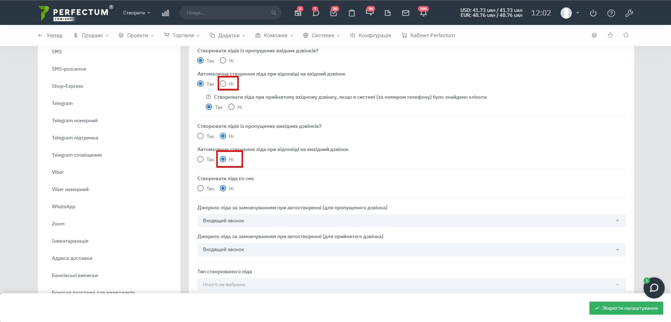Screen dimensions: 671x322
Task: Expand the 'Тип створюваного ліда' dropdown
Action: click(411, 284)
